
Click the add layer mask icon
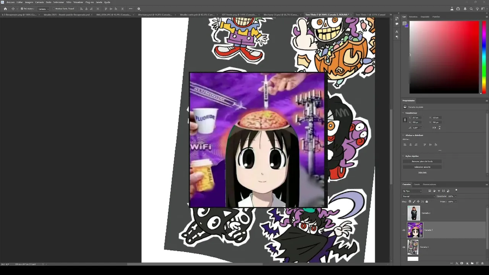tap(461, 263)
